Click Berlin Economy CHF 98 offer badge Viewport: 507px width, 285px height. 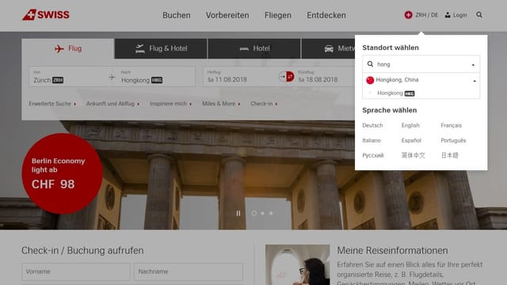(62, 173)
